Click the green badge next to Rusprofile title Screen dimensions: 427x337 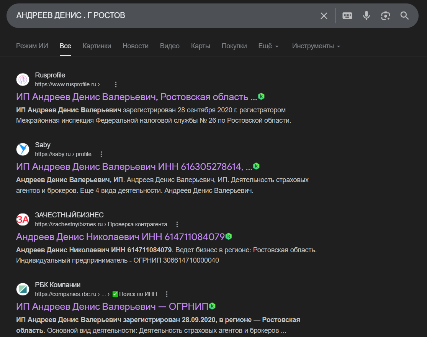pos(261,96)
